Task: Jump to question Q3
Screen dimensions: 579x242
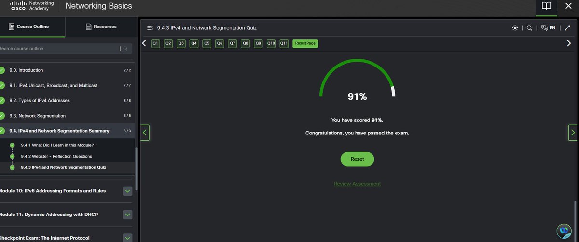Action: (x=181, y=43)
